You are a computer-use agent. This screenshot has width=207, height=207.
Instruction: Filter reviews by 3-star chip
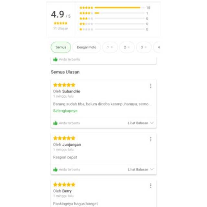[144, 47]
